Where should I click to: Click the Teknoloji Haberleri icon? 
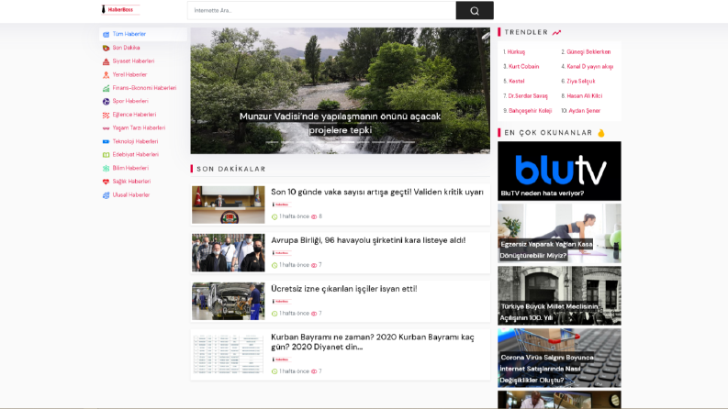[x=106, y=141]
